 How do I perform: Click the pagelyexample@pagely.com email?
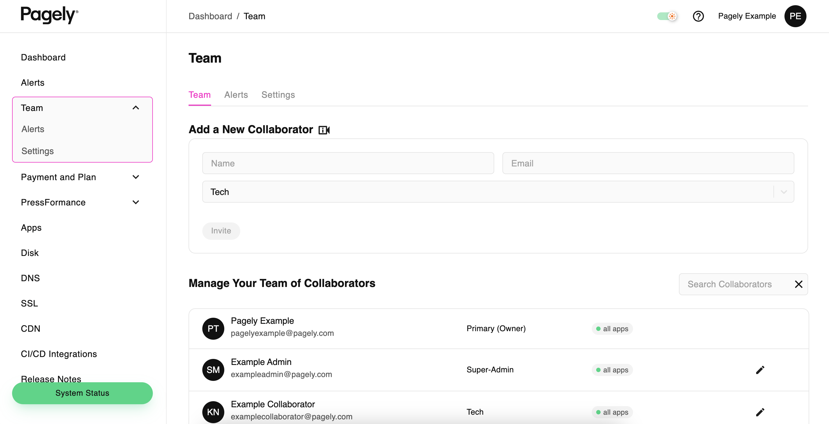(x=282, y=333)
